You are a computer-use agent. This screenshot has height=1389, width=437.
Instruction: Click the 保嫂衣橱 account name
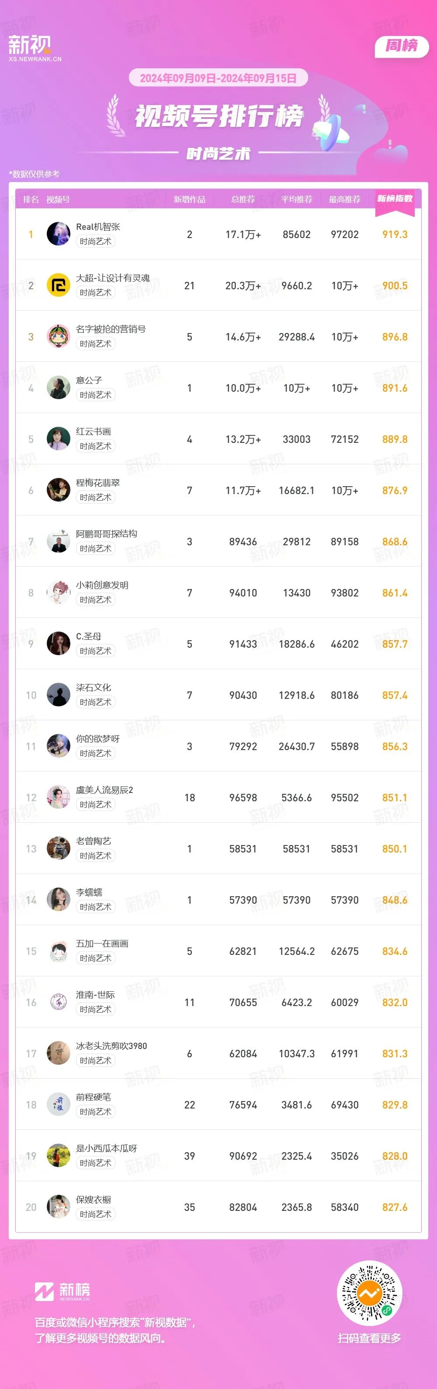[x=94, y=1200]
